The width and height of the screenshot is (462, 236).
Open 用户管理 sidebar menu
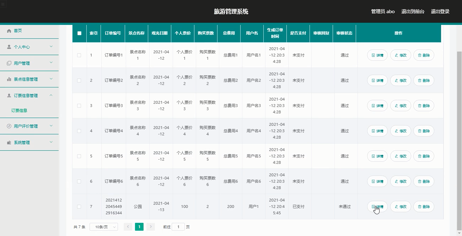pos(29,63)
